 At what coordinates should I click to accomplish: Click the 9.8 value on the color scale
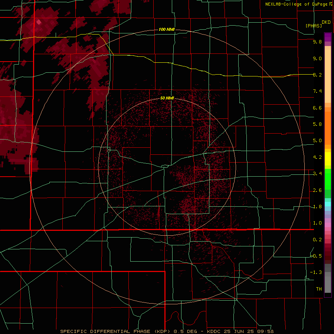point(317,42)
